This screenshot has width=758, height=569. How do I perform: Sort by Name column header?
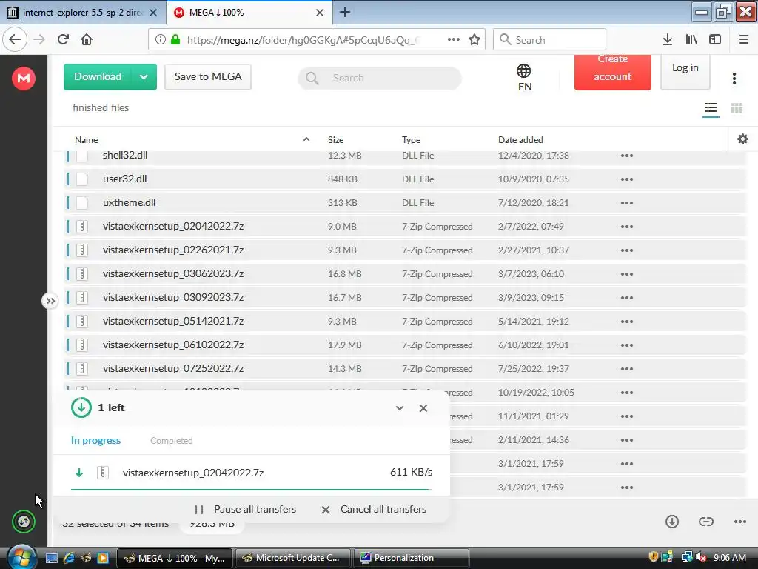point(87,140)
